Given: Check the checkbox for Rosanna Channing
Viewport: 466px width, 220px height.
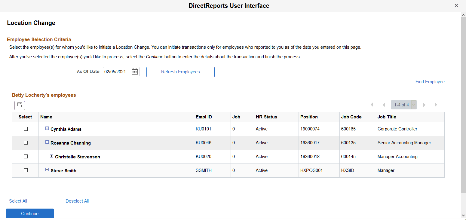Looking at the screenshot, I should coord(26,142).
